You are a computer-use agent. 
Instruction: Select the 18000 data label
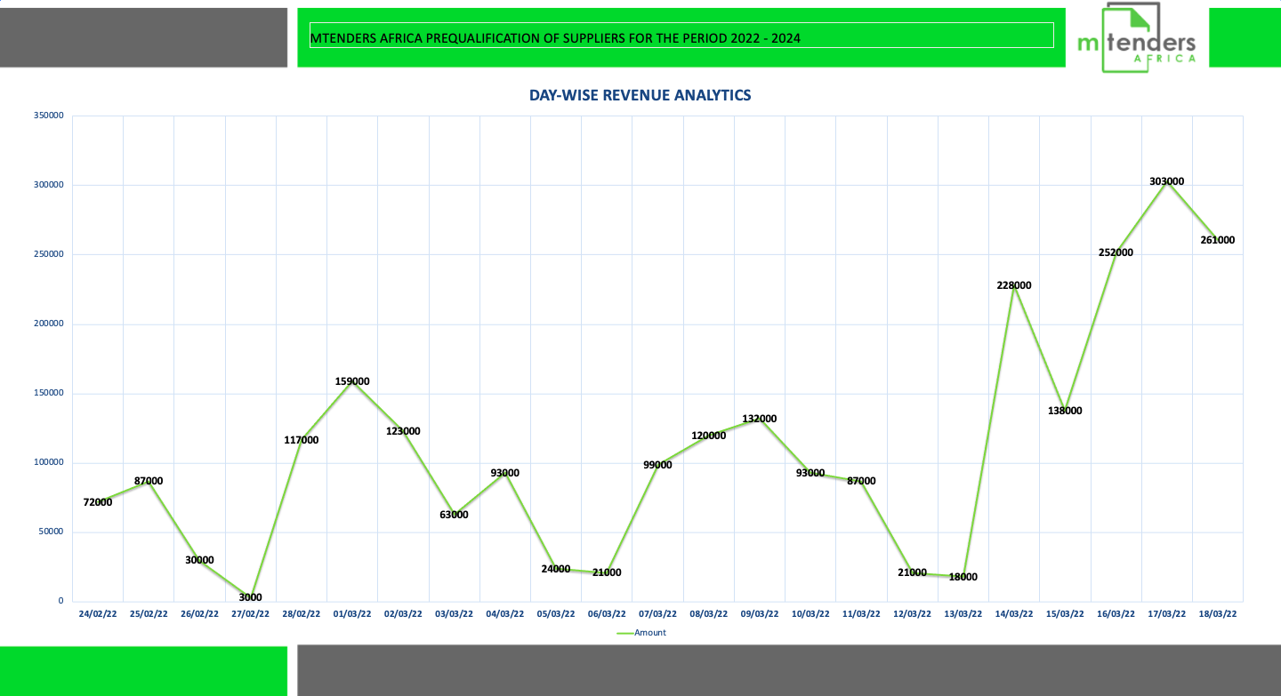(x=963, y=577)
